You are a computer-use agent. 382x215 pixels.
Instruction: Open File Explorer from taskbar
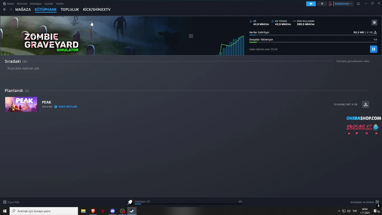tap(83, 211)
